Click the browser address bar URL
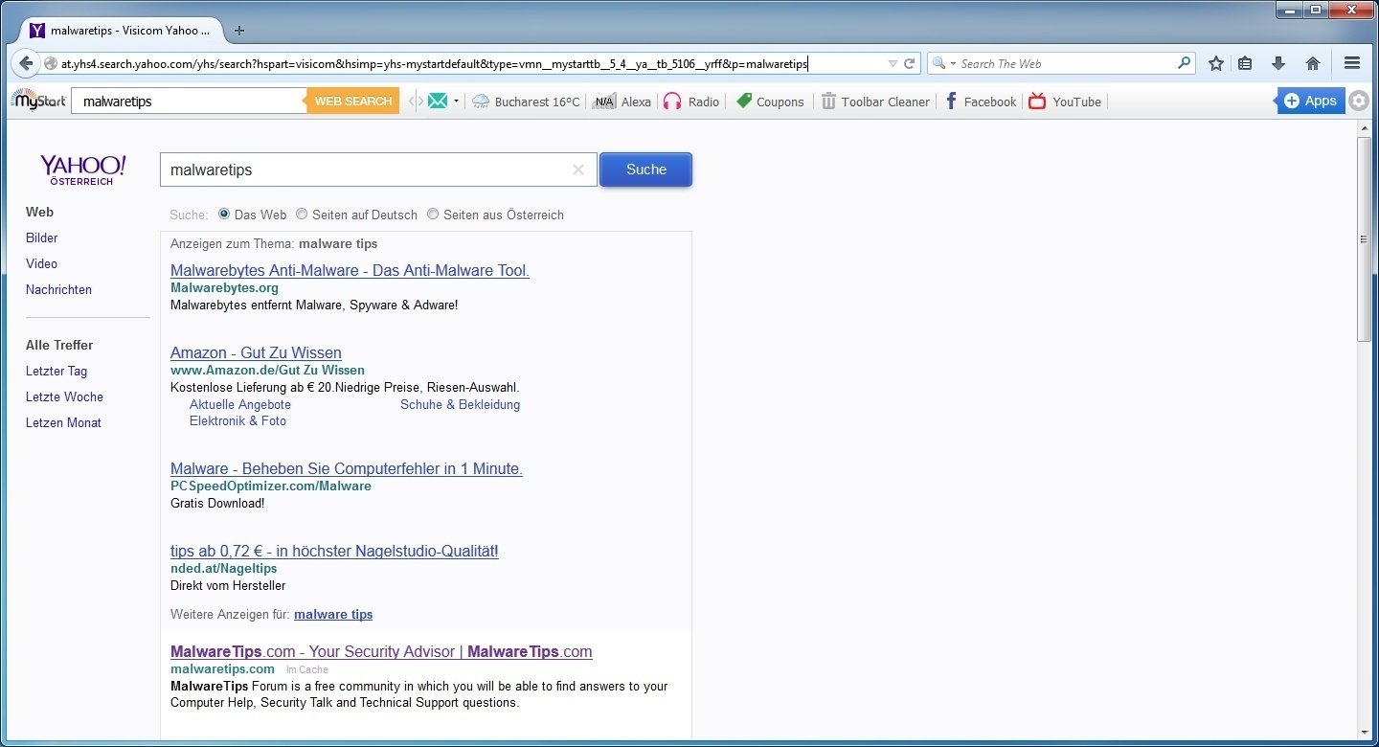 click(435, 64)
